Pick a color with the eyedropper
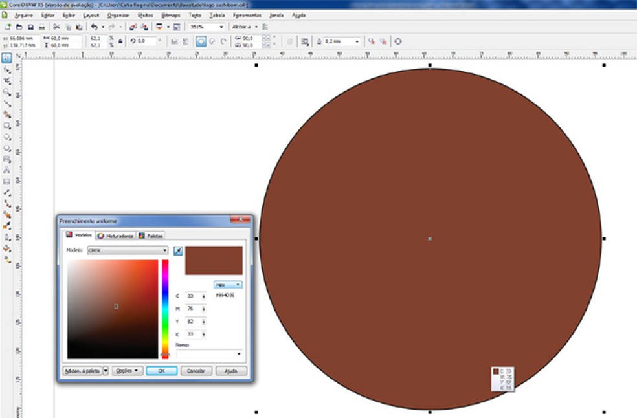This screenshot has width=637, height=418. 178,250
